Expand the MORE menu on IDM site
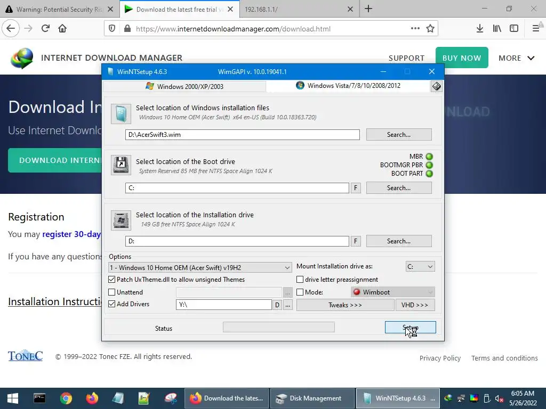The height and width of the screenshot is (409, 546). click(x=516, y=58)
